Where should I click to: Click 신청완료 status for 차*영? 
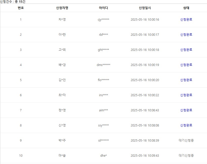(x=186, y=19)
